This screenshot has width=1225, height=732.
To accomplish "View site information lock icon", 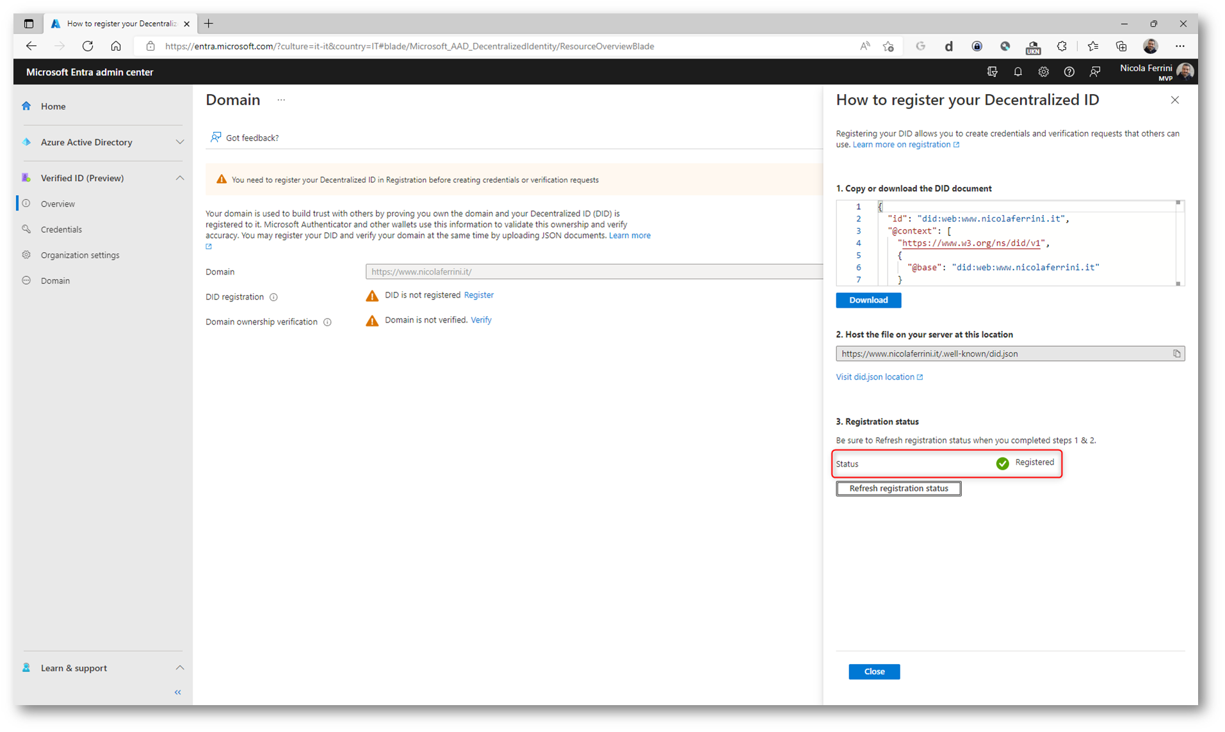I will pos(150,46).
